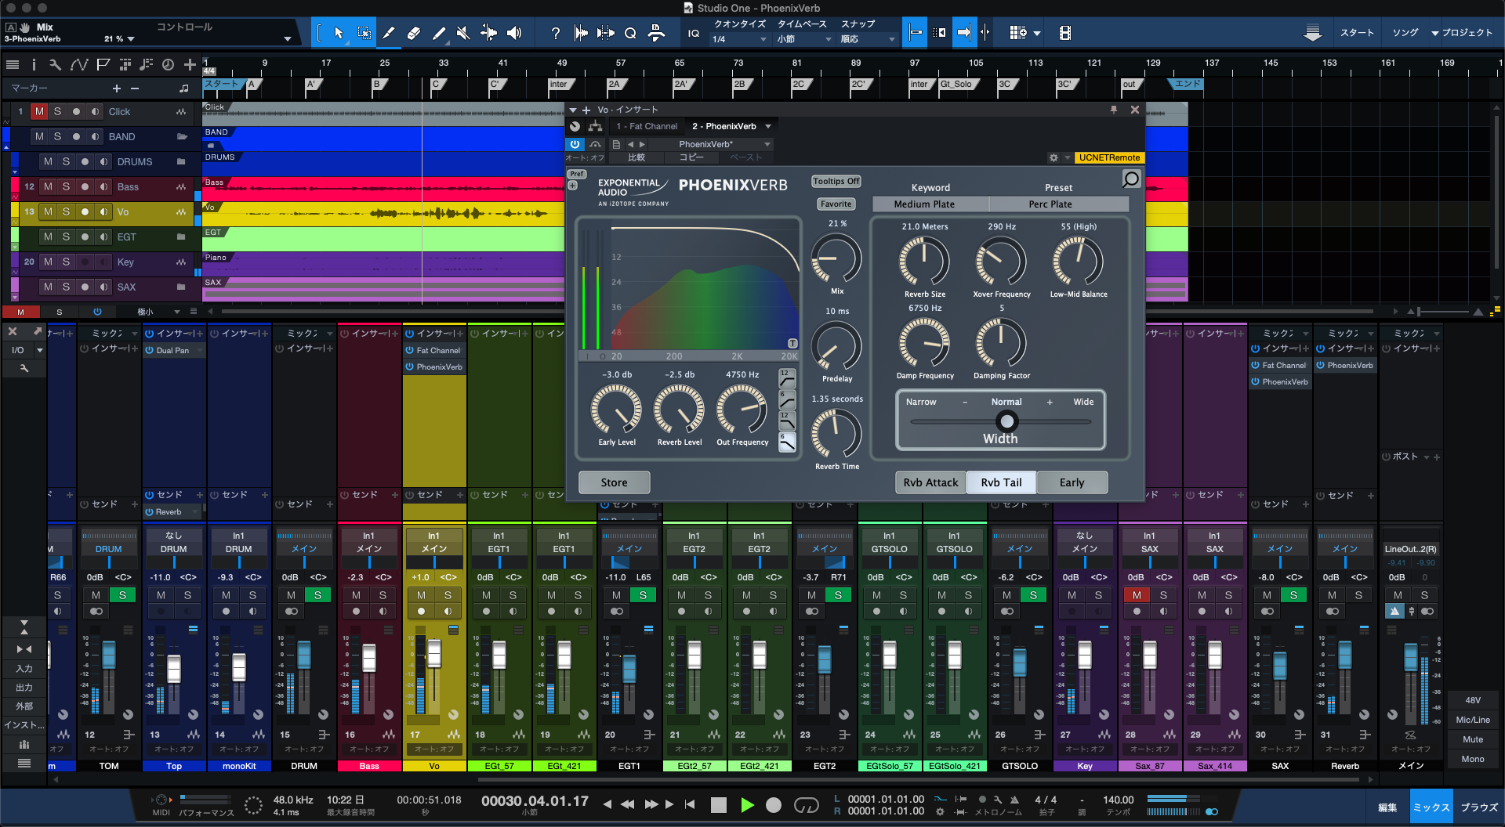Toggle the loop button in transport
This screenshot has height=827, width=1505.
pos(806,805)
